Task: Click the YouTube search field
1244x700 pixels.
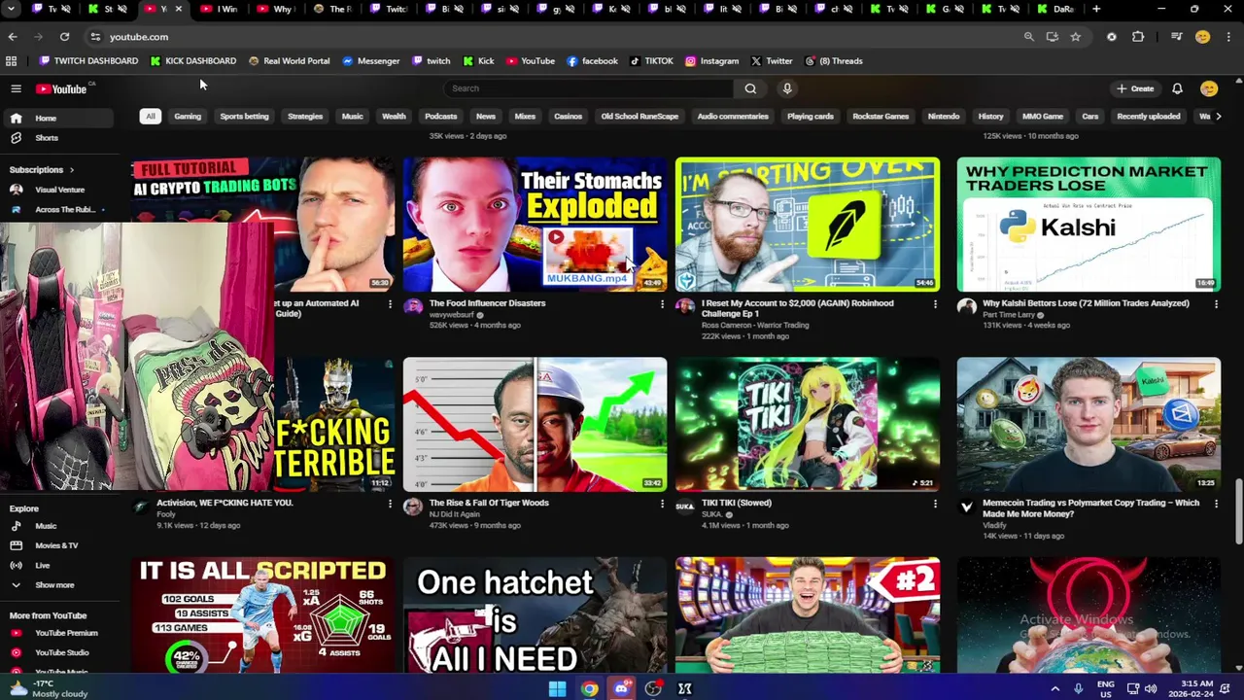Action: 588,88
